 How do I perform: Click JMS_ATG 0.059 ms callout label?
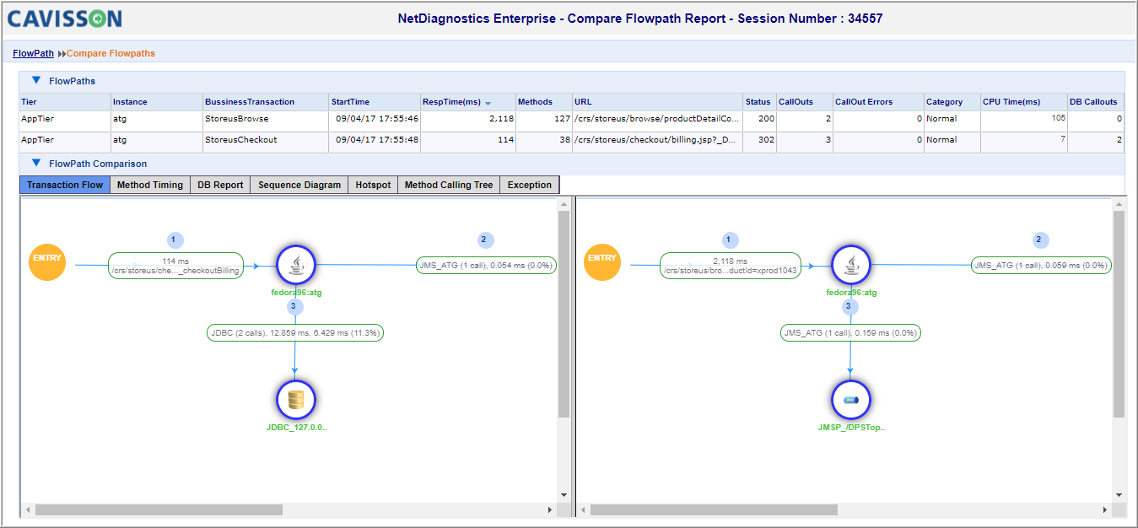click(x=1041, y=265)
